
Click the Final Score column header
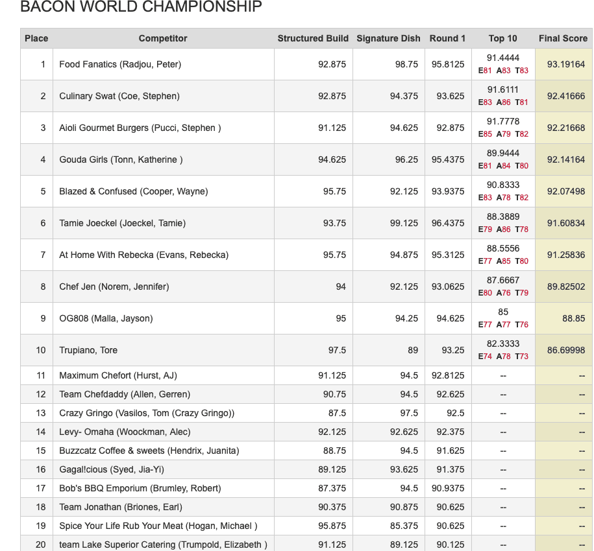click(563, 38)
